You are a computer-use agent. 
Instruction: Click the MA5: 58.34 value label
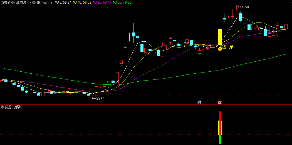point(63,2)
